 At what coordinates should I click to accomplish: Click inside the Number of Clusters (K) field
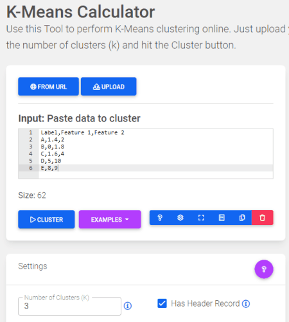coord(69,306)
